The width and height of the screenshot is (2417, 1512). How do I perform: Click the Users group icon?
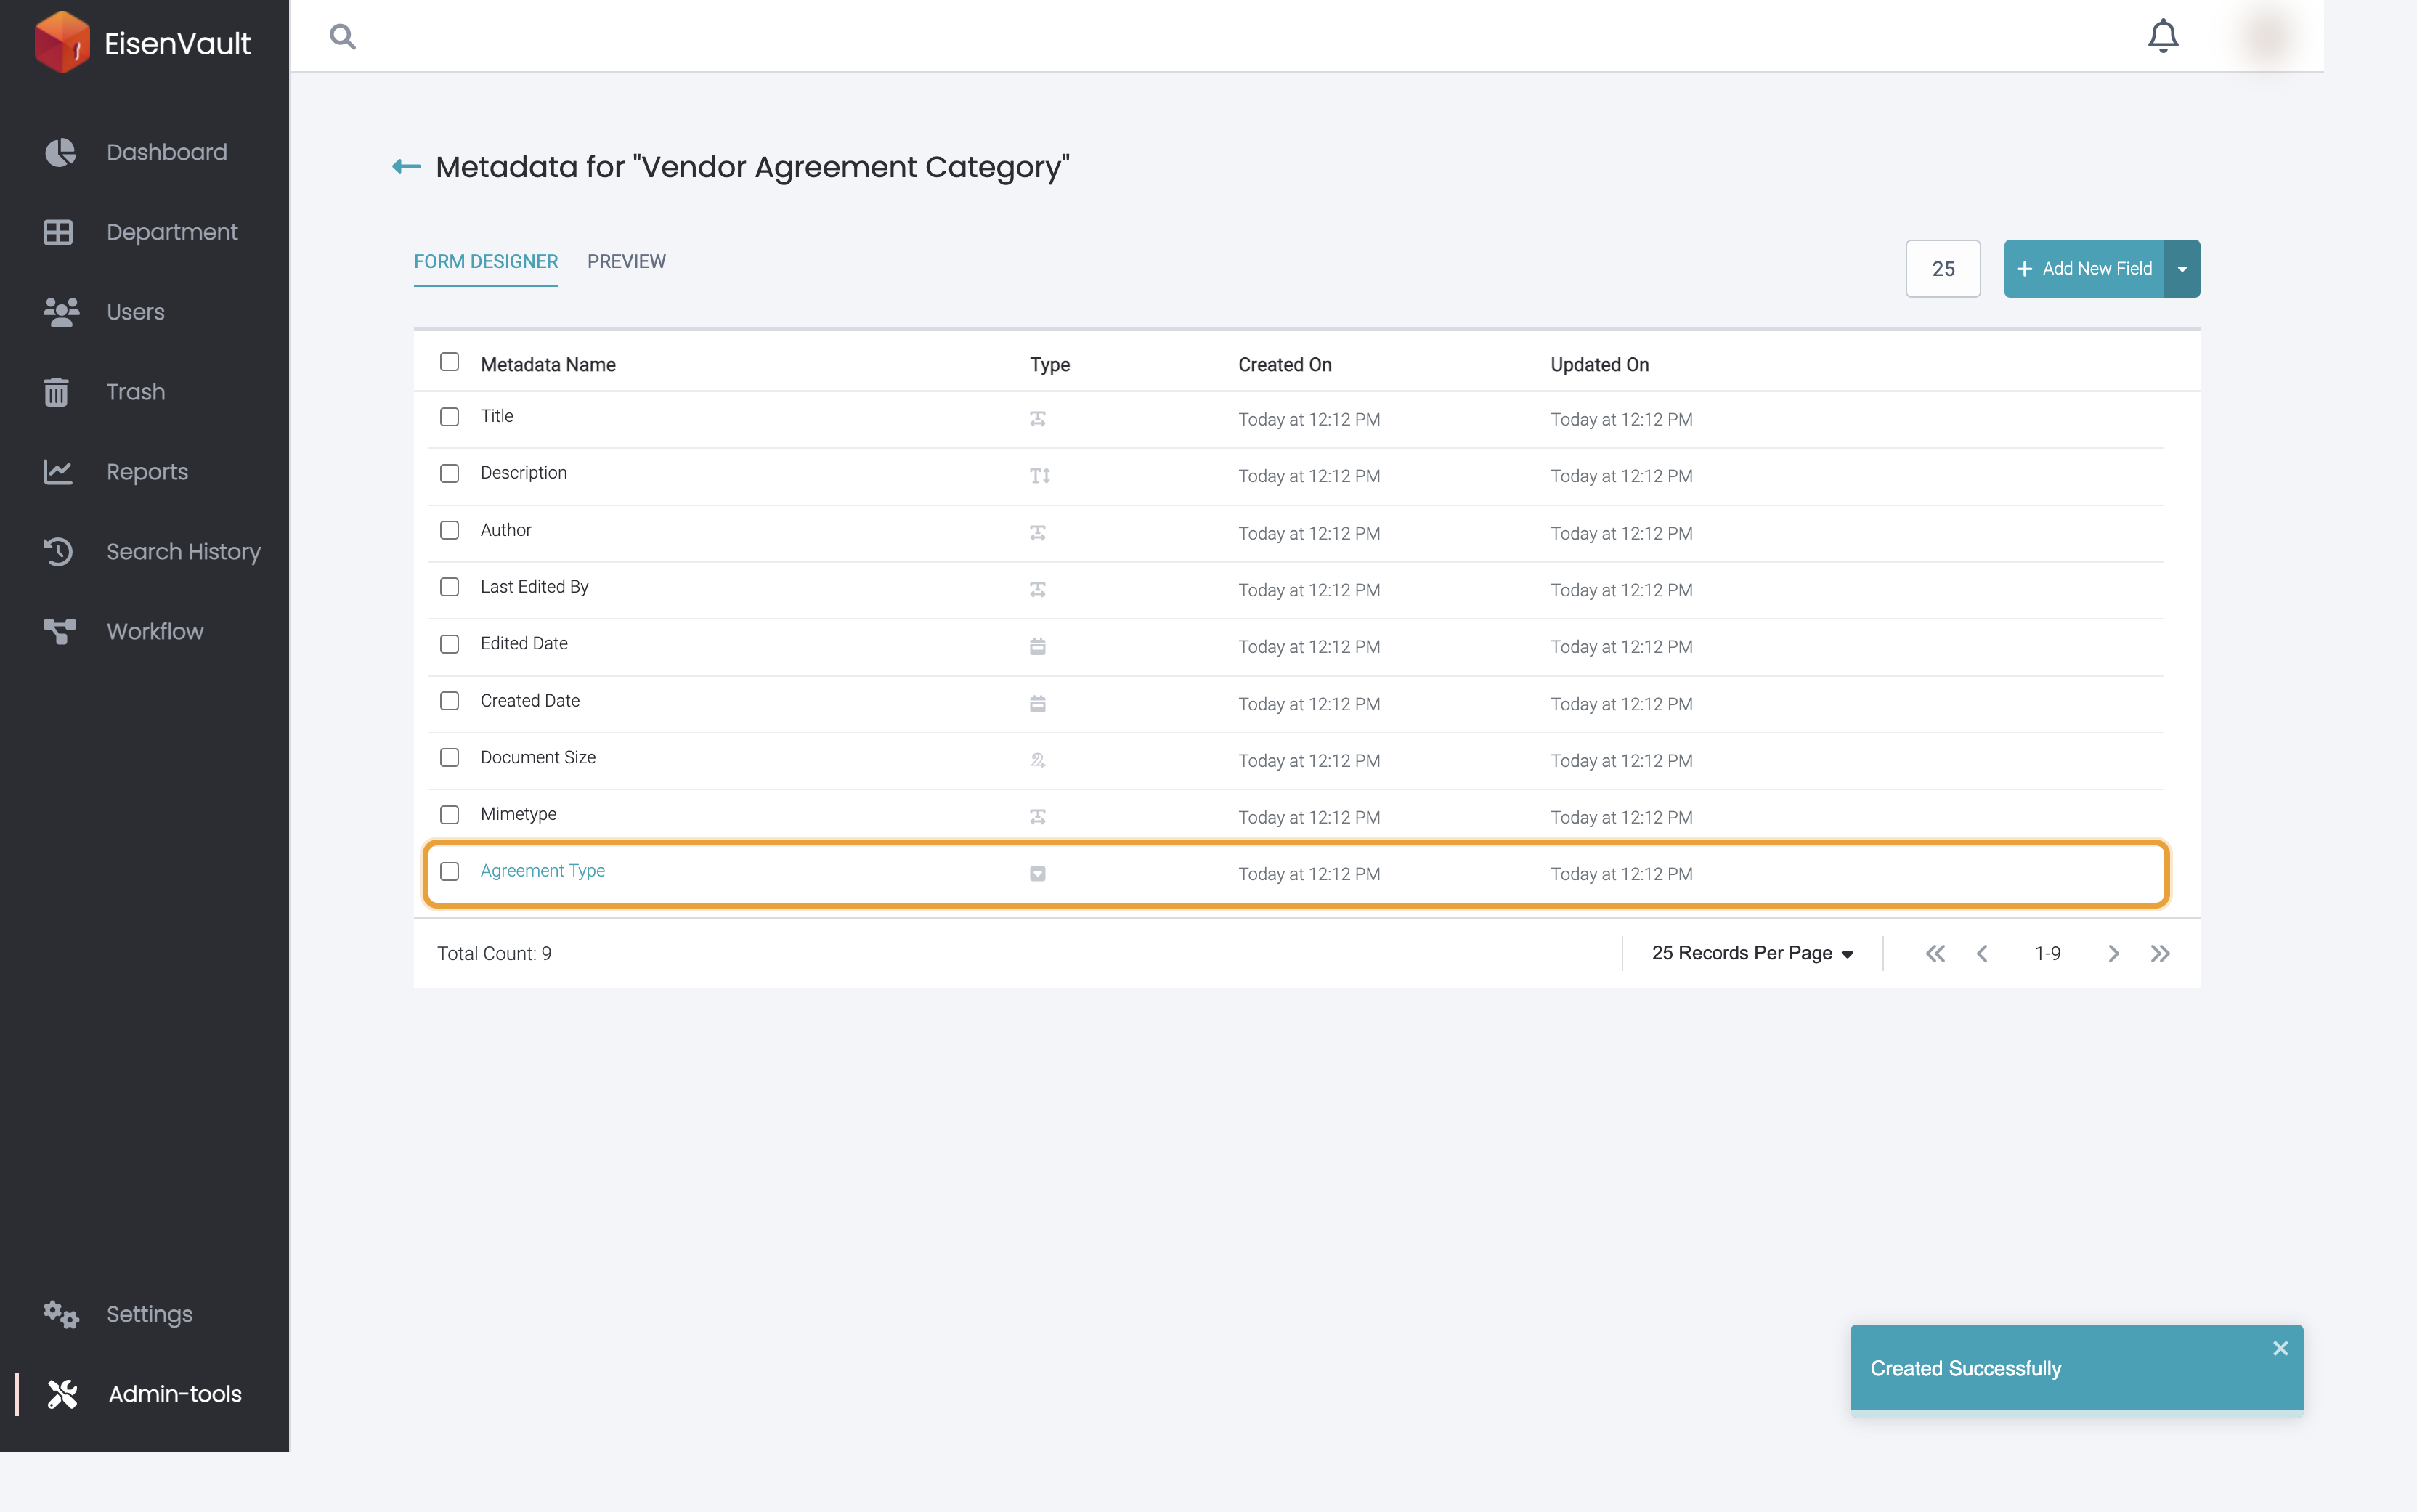[x=61, y=312]
